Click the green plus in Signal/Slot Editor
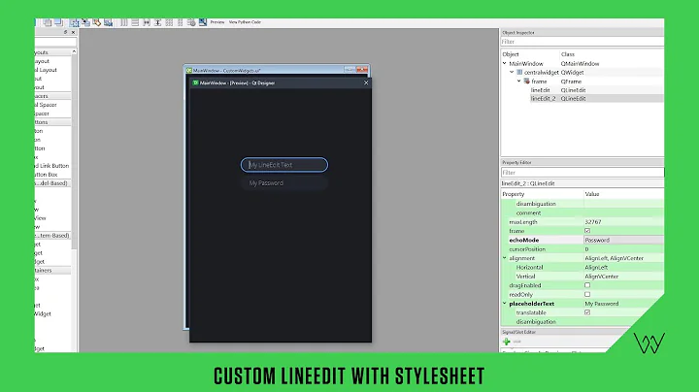The height and width of the screenshot is (392, 699). coord(507,342)
